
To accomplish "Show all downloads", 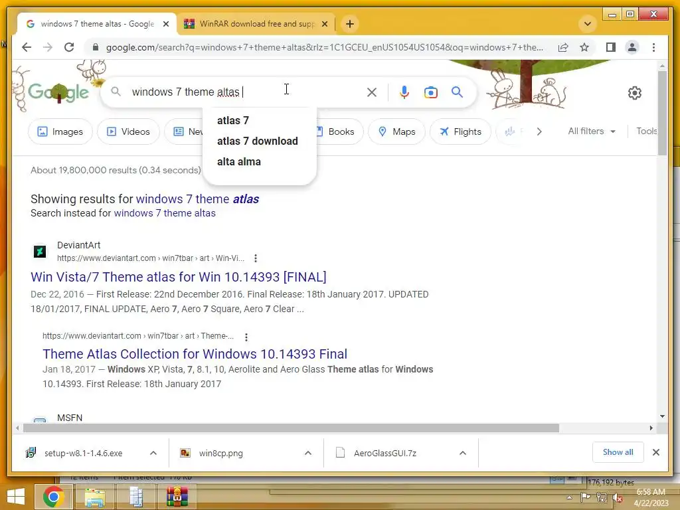I will 618,452.
